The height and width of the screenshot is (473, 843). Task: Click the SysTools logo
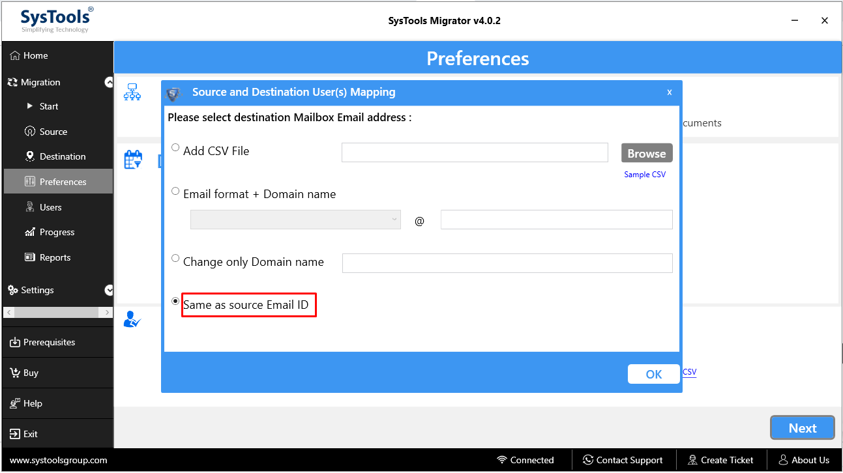pos(56,20)
